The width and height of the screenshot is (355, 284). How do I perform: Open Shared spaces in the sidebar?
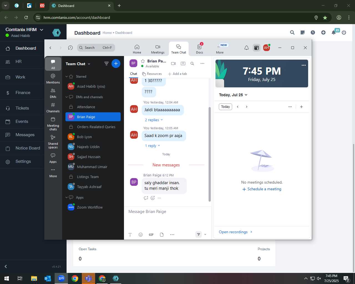click(x=53, y=142)
